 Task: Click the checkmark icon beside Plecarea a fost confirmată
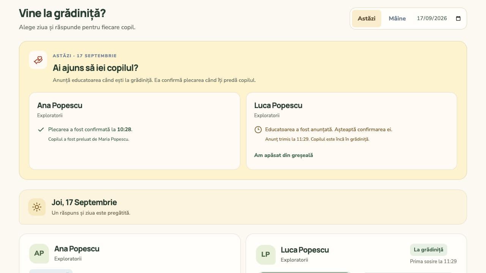41,130
